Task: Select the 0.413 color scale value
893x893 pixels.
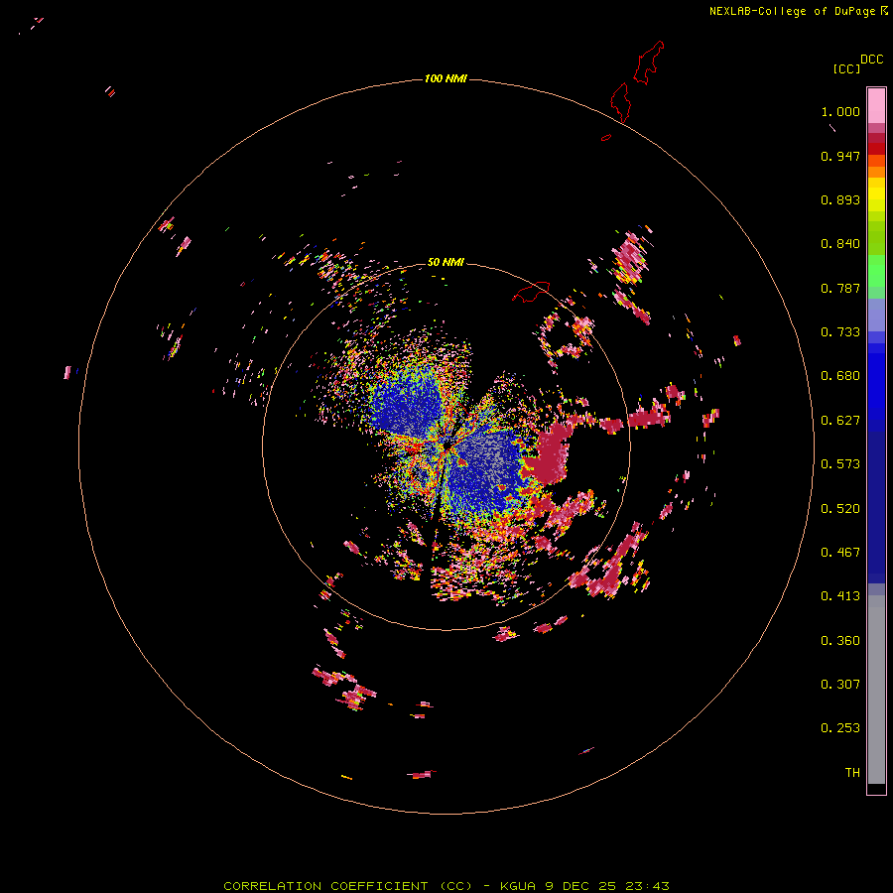Action: (840, 596)
